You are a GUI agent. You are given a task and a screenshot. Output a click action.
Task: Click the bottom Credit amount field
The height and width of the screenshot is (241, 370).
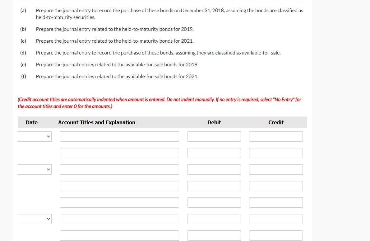[276, 235]
